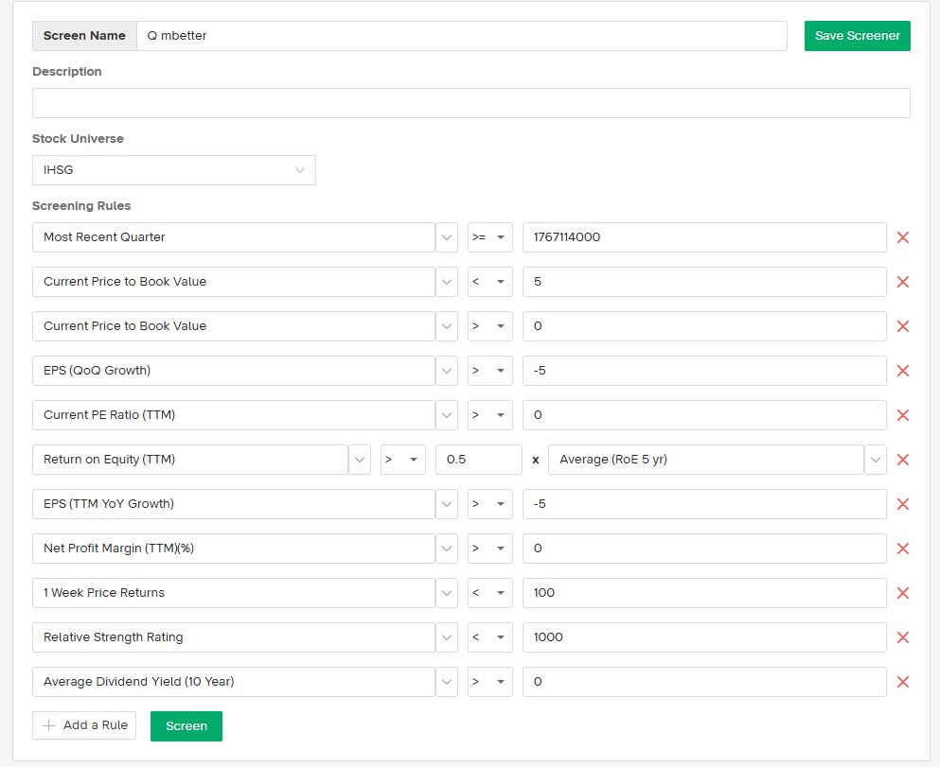The height and width of the screenshot is (767, 940).
Task: Edit the 0.5 multiplier field
Action: [x=478, y=460]
